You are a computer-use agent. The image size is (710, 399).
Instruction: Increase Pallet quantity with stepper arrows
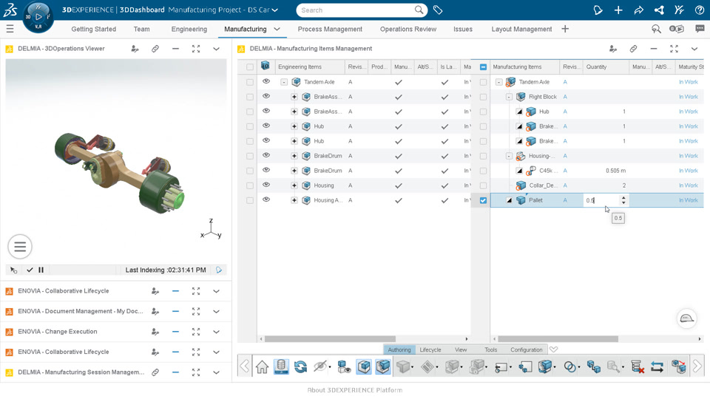pos(623,198)
